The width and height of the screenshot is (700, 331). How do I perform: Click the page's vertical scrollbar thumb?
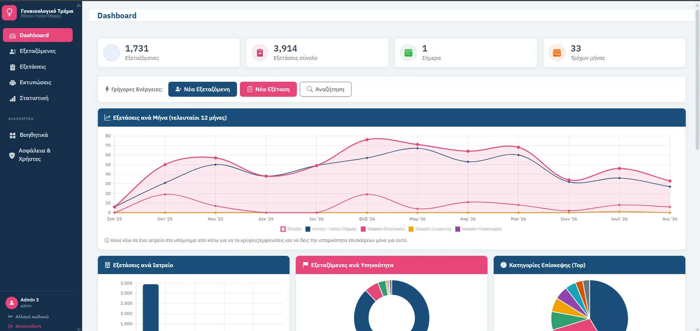(697, 80)
